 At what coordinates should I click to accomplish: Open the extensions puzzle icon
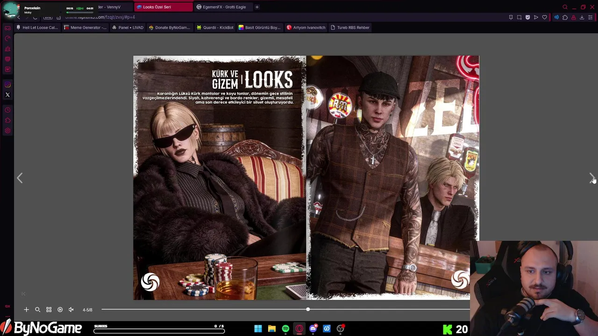pyautogui.click(x=565, y=17)
